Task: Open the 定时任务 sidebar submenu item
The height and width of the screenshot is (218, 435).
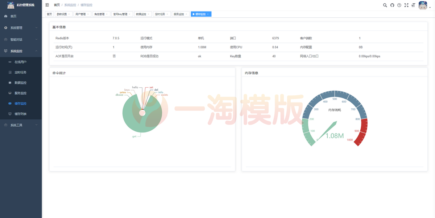Action: (21, 72)
